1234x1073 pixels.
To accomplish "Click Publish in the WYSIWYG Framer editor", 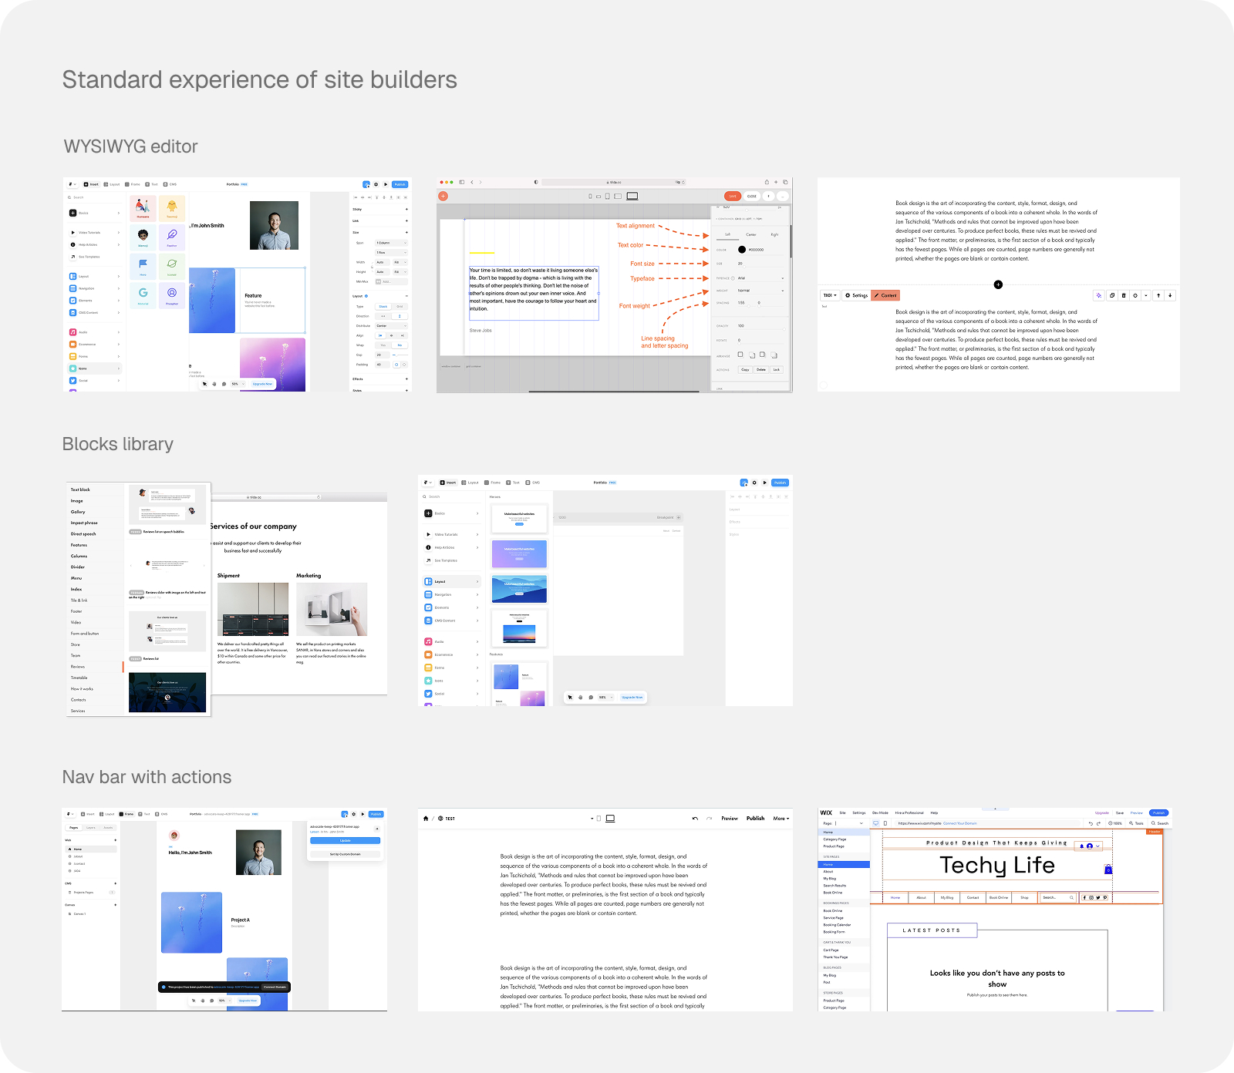I will (x=400, y=184).
